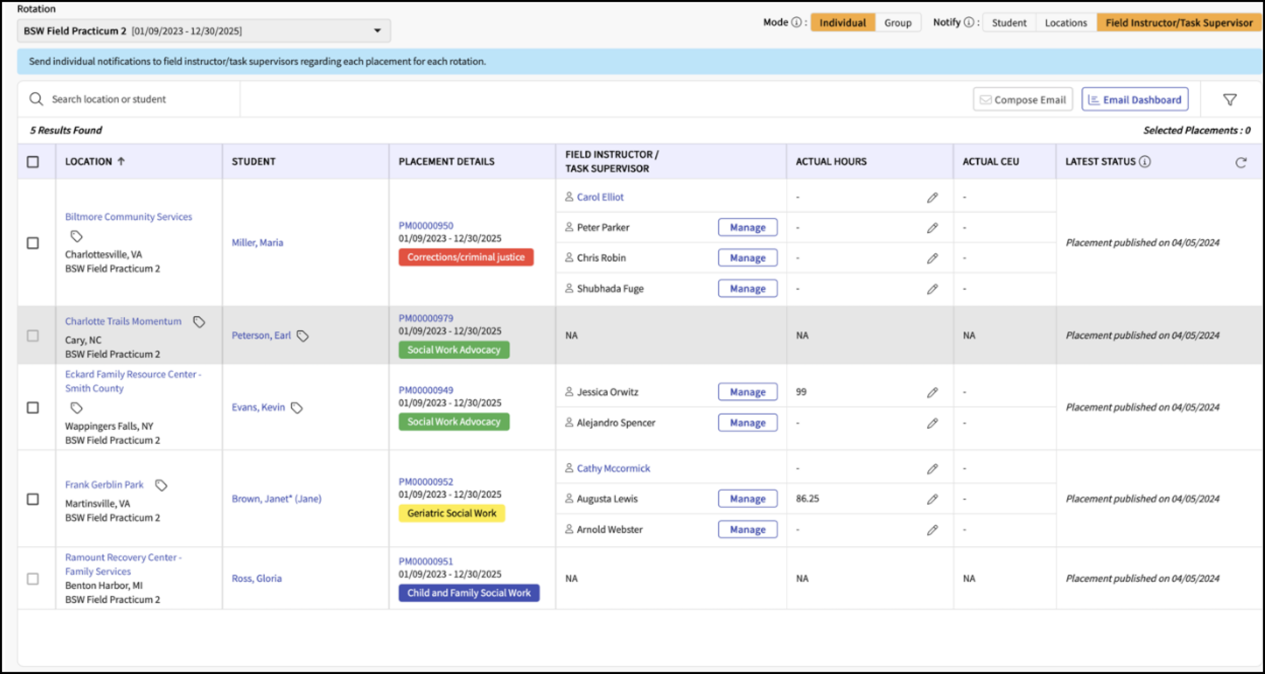Edit actual hours for Jessica Orwitz
1265x674 pixels.
(932, 392)
